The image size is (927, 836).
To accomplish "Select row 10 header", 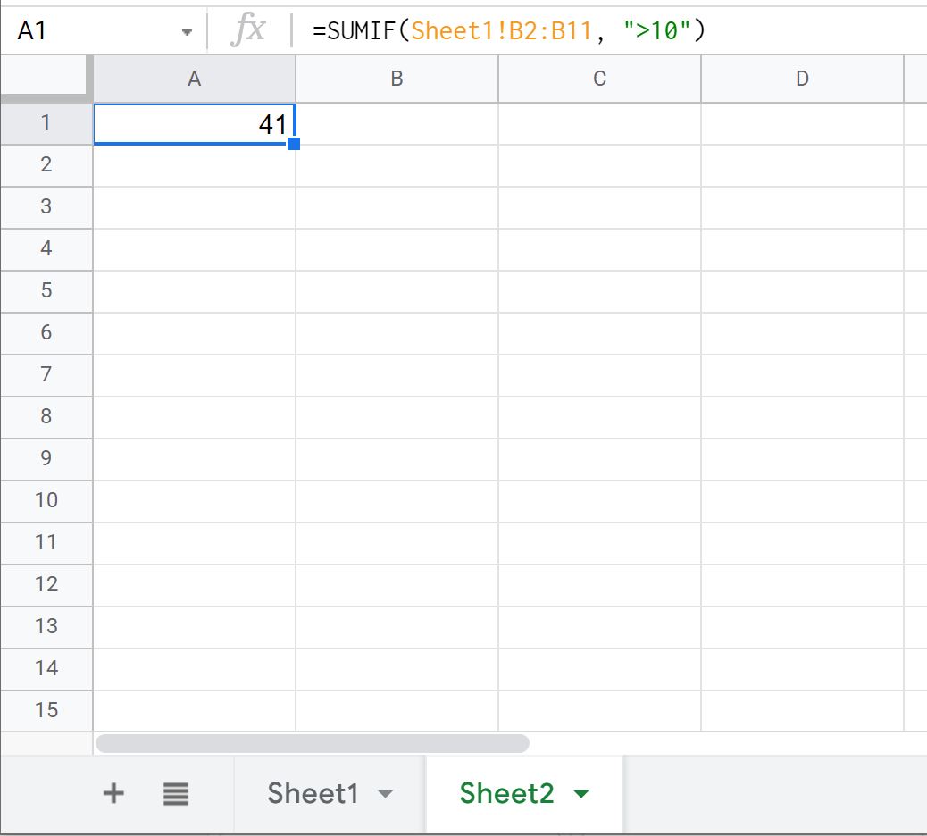I will point(46,501).
